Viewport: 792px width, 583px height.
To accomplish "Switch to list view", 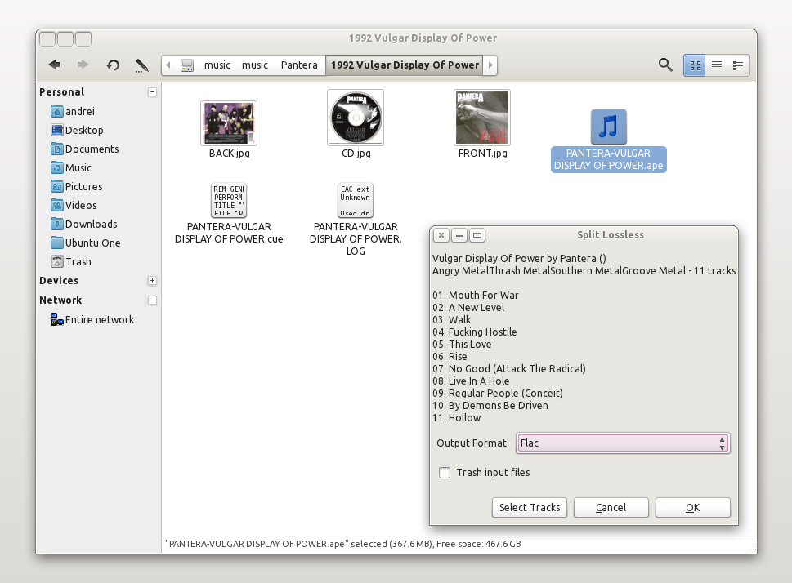I will point(716,65).
